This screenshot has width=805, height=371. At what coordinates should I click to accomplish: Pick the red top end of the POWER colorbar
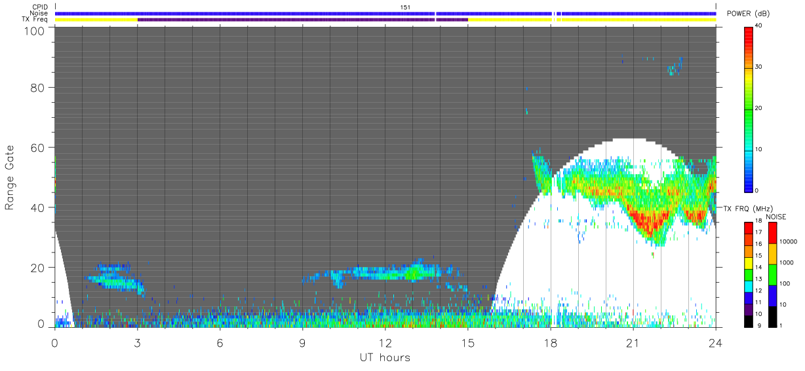click(x=749, y=31)
